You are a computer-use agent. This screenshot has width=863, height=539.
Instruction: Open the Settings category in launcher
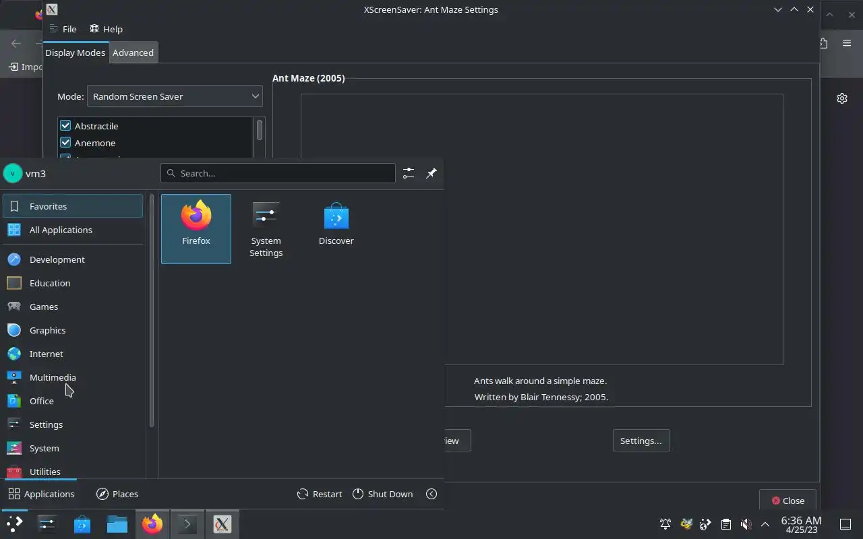point(73,424)
